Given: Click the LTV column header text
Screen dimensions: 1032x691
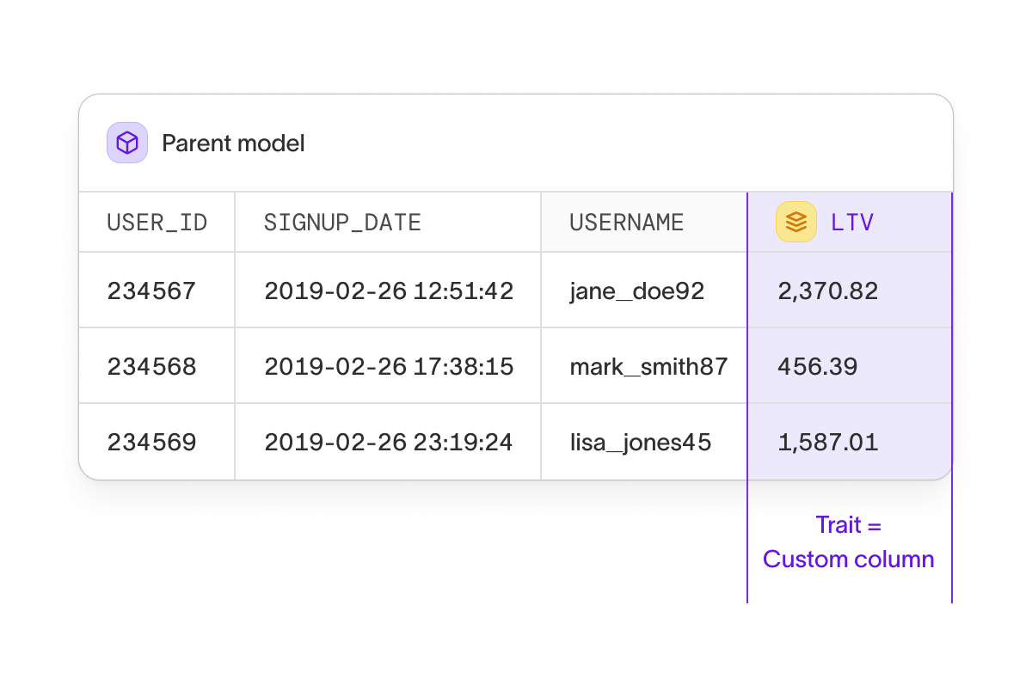Looking at the screenshot, I should [852, 223].
